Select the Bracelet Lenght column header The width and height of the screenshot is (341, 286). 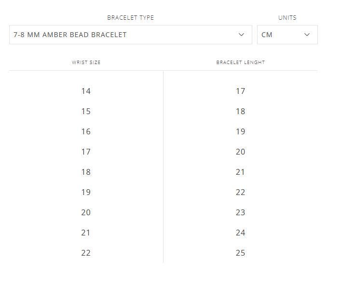(x=241, y=63)
